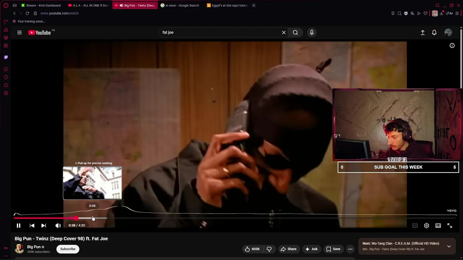
Task: Open the ad blocker shield icon
Action: (x=406, y=13)
